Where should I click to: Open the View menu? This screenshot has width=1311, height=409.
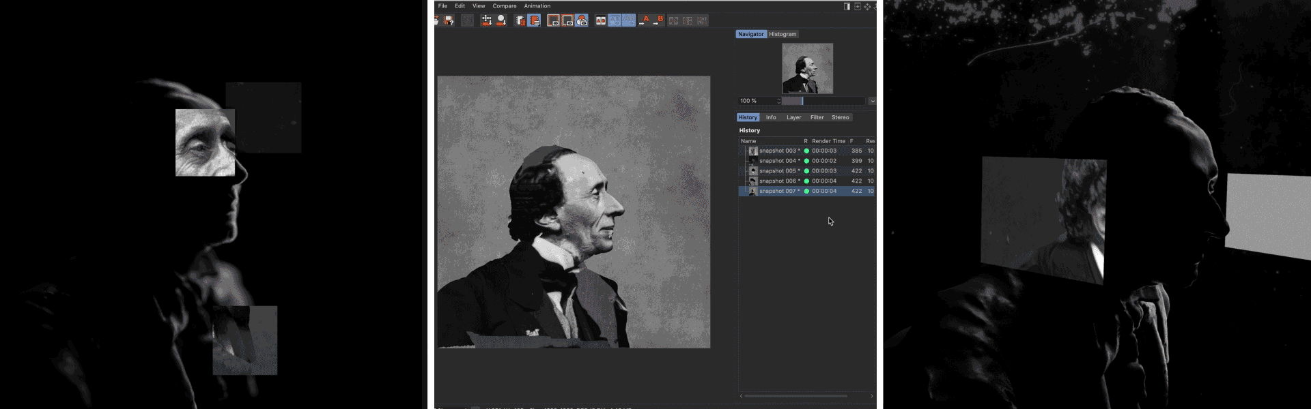pyautogui.click(x=479, y=6)
